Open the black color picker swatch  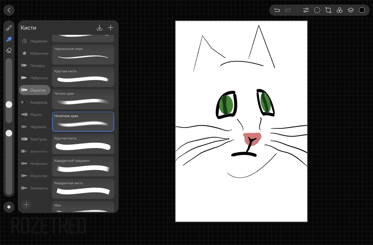tap(362, 10)
